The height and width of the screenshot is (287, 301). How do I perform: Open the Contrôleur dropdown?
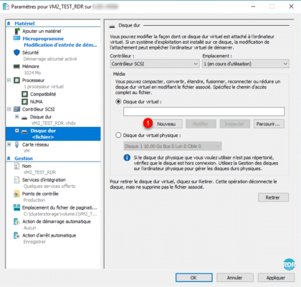(155, 64)
